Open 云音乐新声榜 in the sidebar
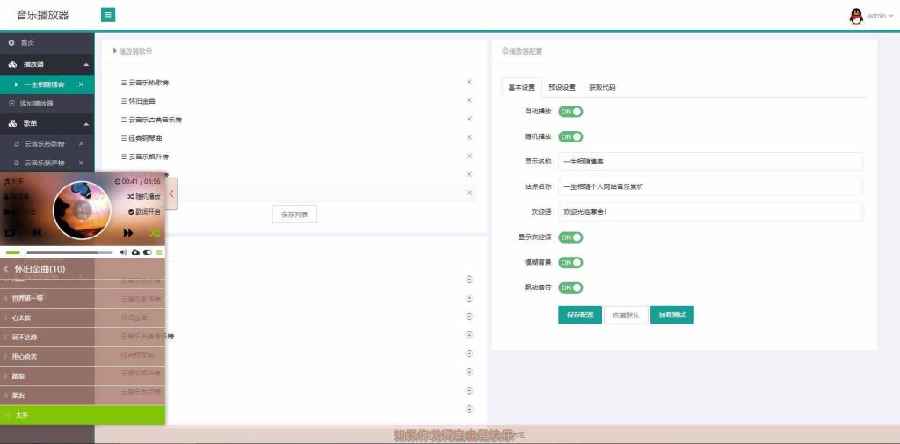The height and width of the screenshot is (444, 900). [x=44, y=163]
